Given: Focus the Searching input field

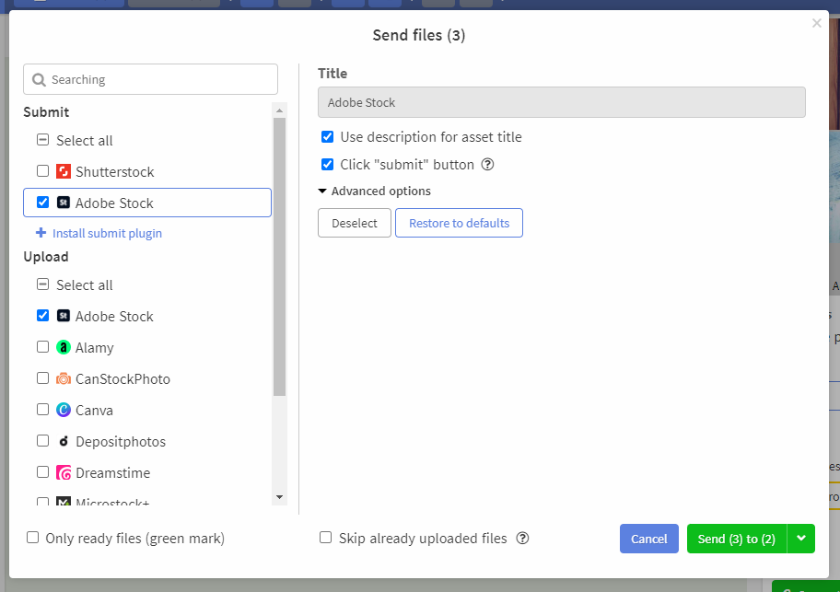Looking at the screenshot, I should click(150, 79).
